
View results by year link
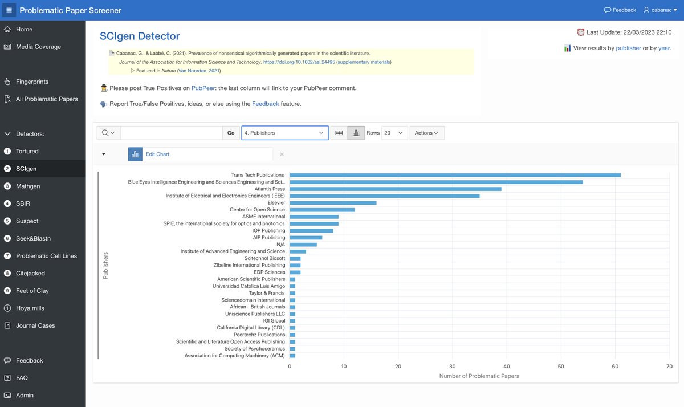coord(664,48)
